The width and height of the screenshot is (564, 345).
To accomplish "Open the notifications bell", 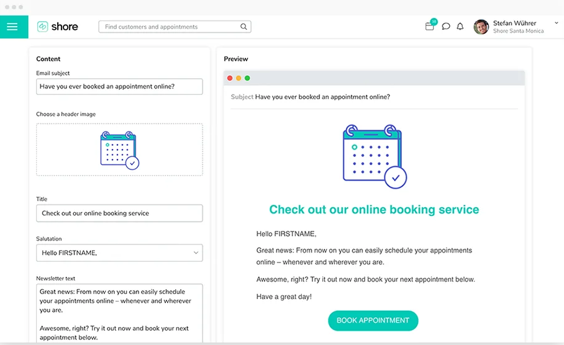I will pos(460,27).
